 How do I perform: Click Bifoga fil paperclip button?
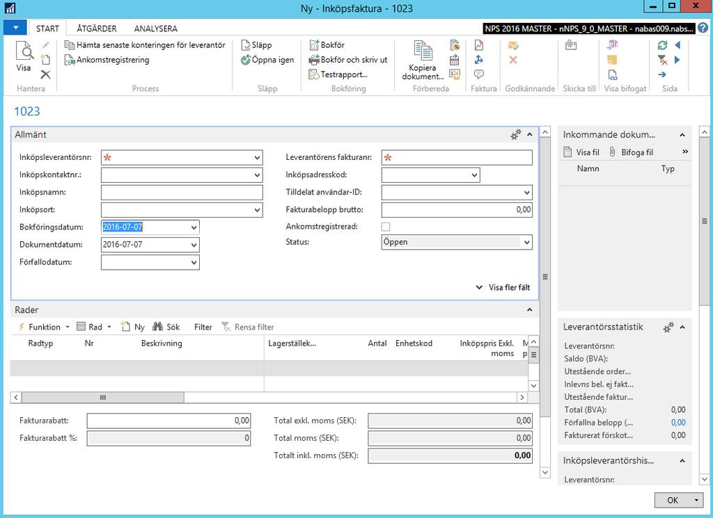click(x=631, y=152)
